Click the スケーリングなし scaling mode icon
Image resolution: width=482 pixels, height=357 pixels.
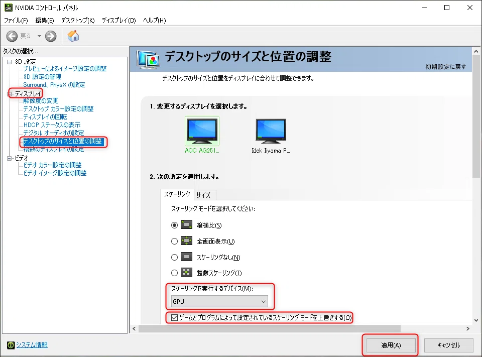(187, 257)
